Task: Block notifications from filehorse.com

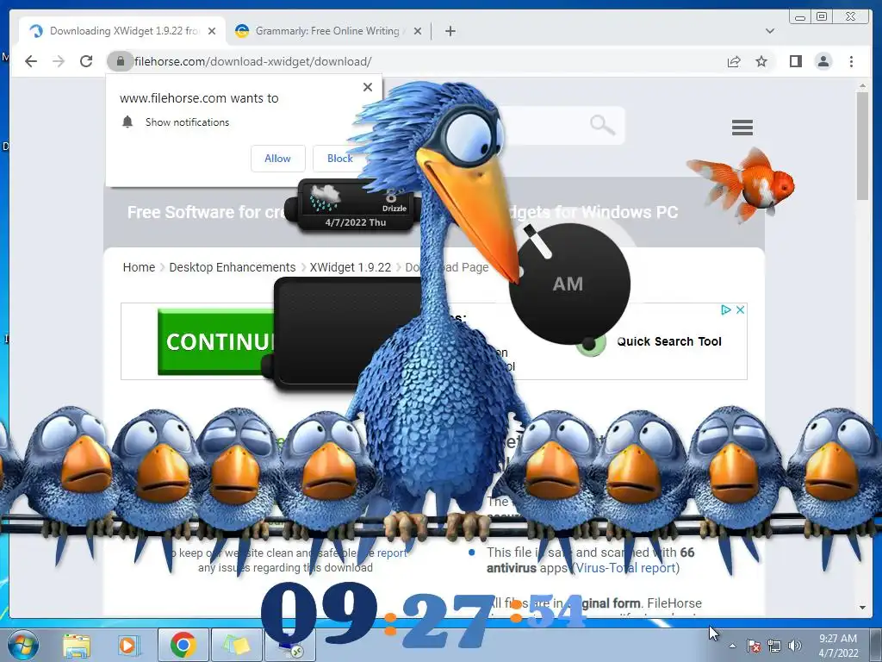Action: [x=339, y=159]
